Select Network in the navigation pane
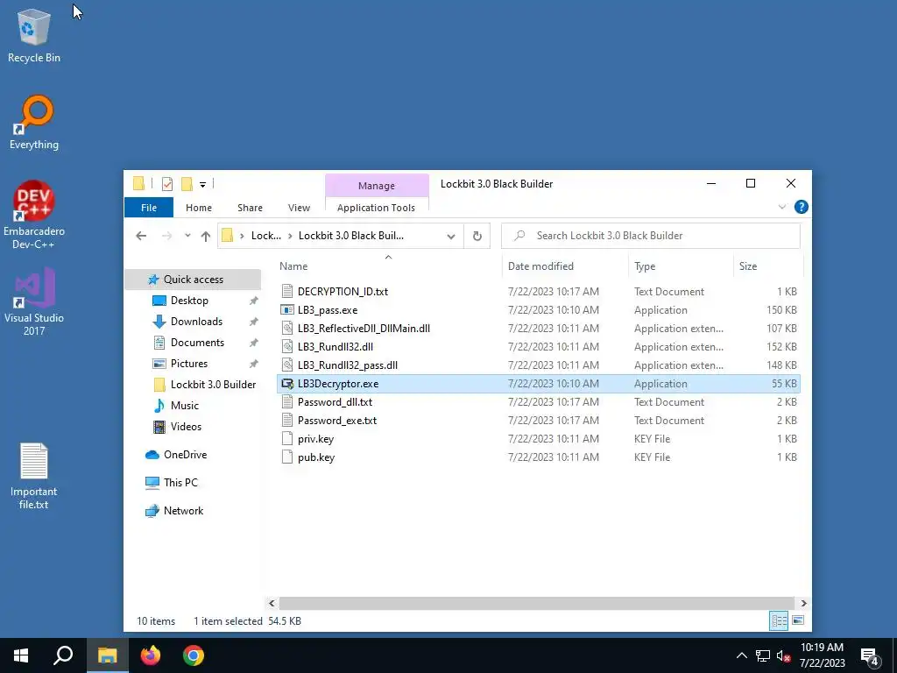The width and height of the screenshot is (897, 673). (x=183, y=511)
